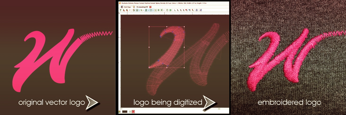Click the top-middle handle of selection box
Image resolution: width=346 pixels, height=115 pixels.
[167, 27]
